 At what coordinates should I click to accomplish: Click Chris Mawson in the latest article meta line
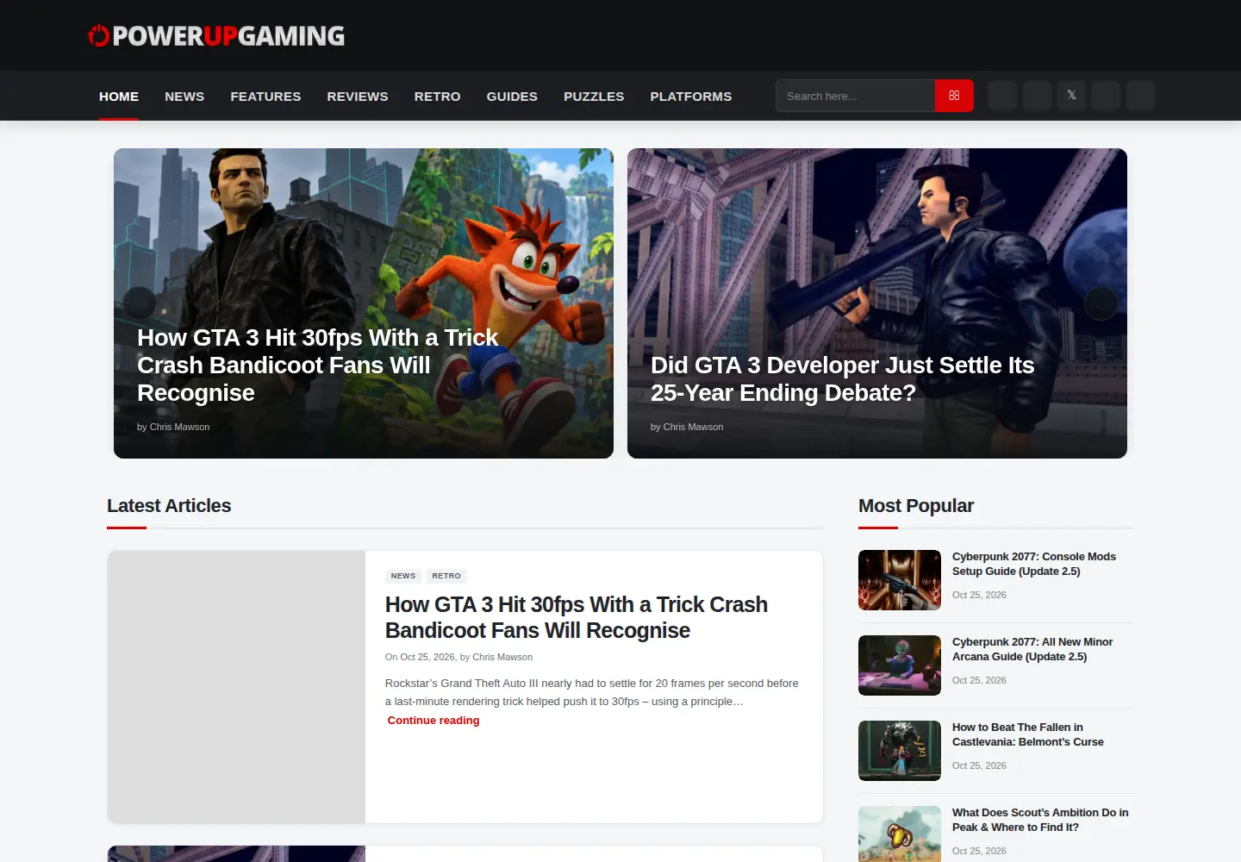[x=502, y=657]
